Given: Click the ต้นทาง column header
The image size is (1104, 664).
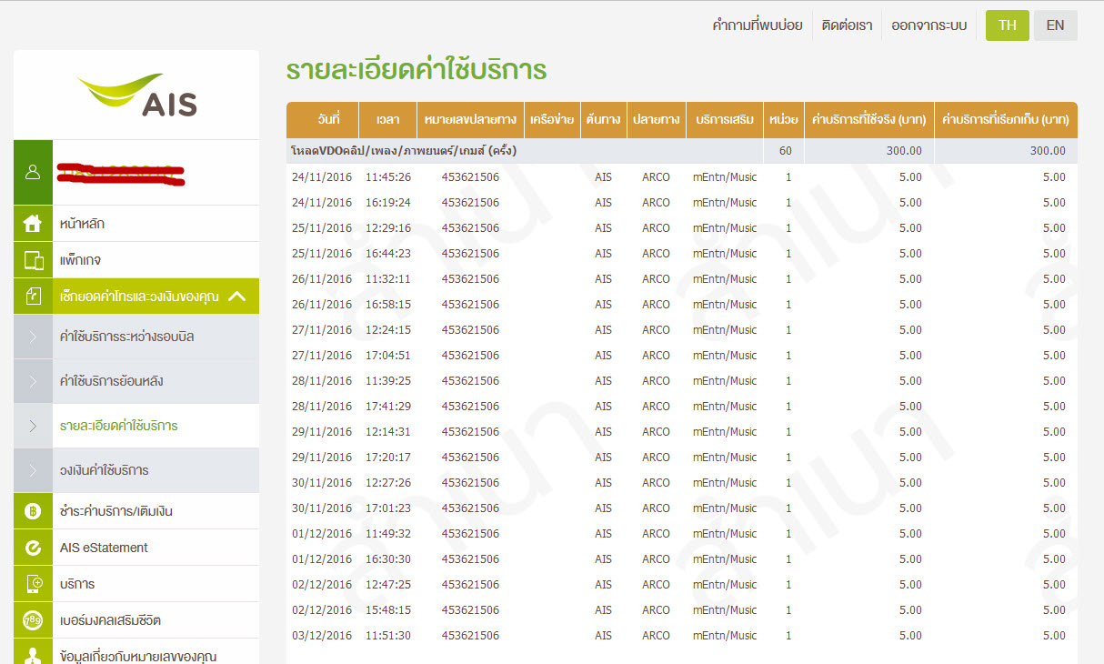Looking at the screenshot, I should click(x=603, y=120).
